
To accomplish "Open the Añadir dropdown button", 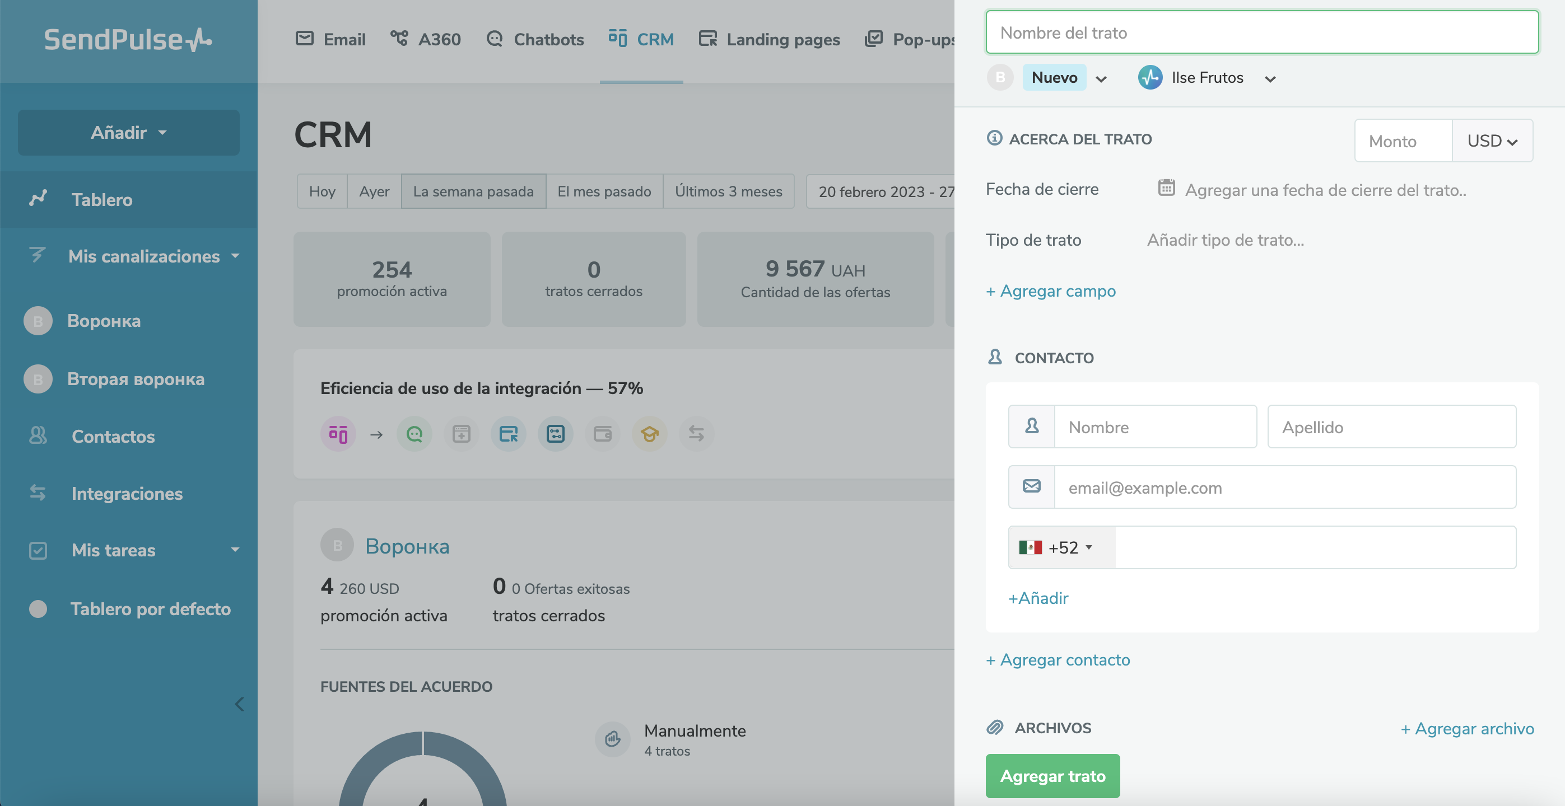I will [128, 132].
